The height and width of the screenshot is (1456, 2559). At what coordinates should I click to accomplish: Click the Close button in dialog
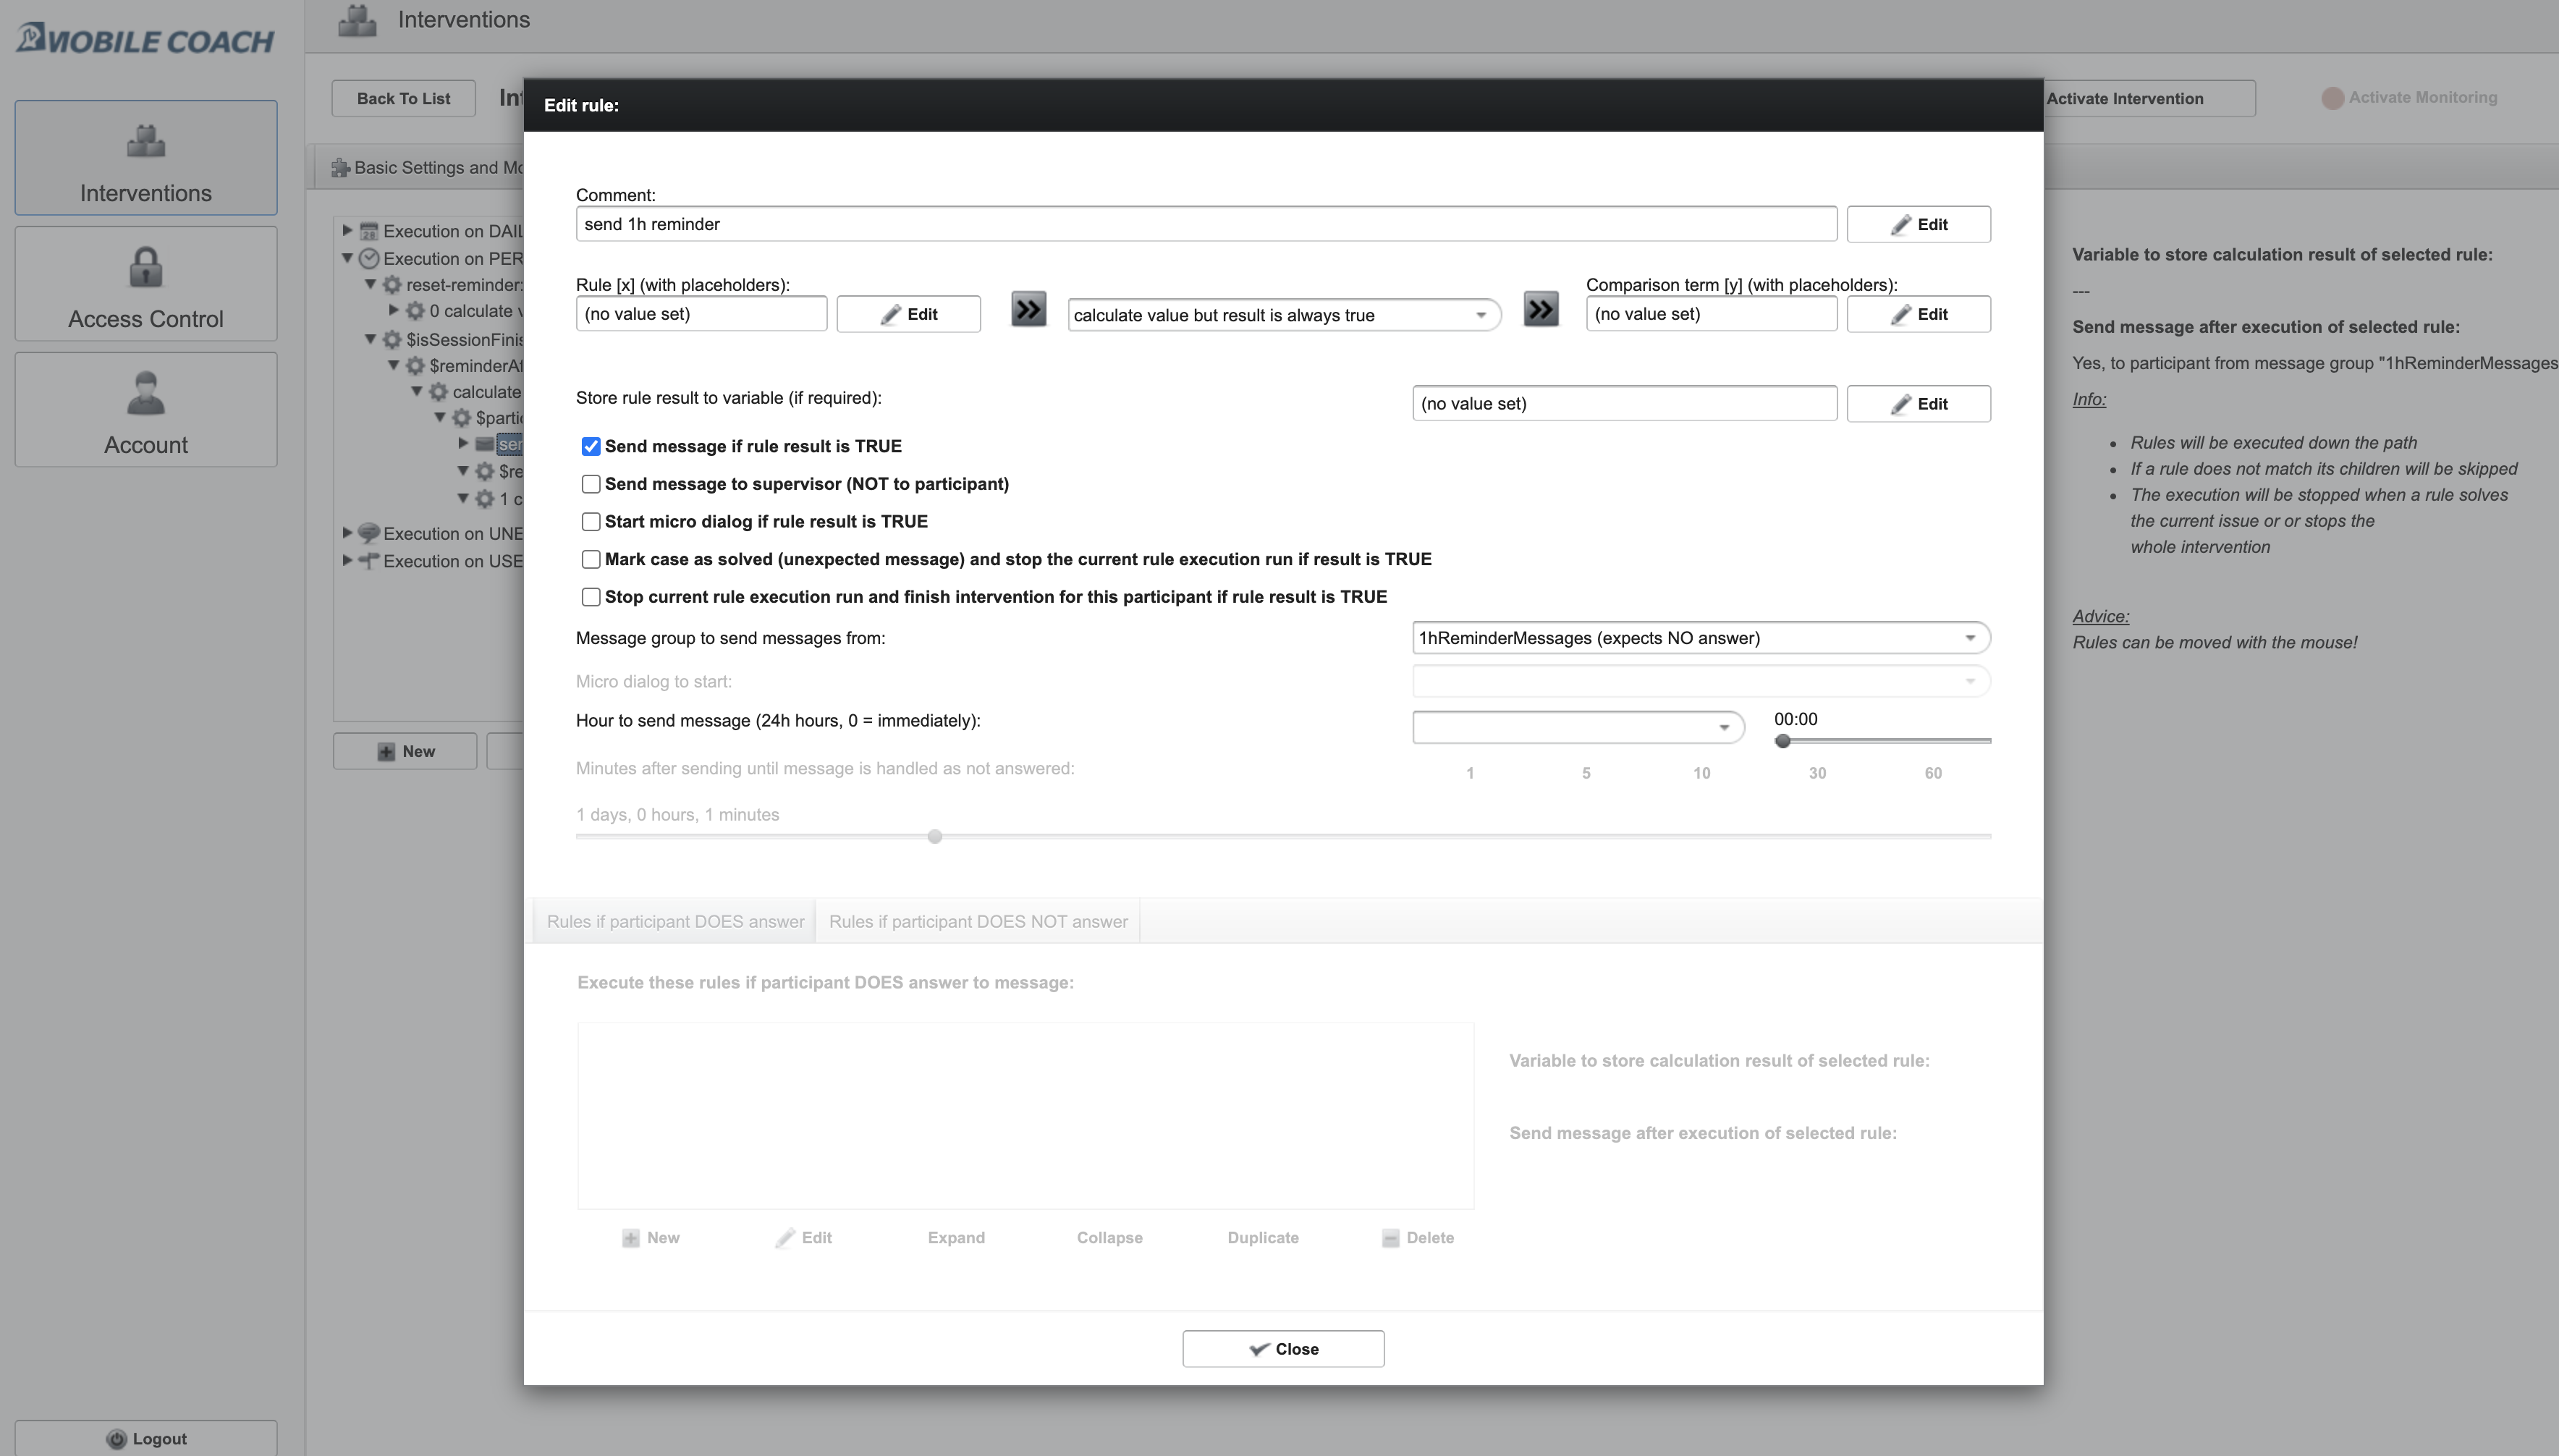[x=1283, y=1349]
